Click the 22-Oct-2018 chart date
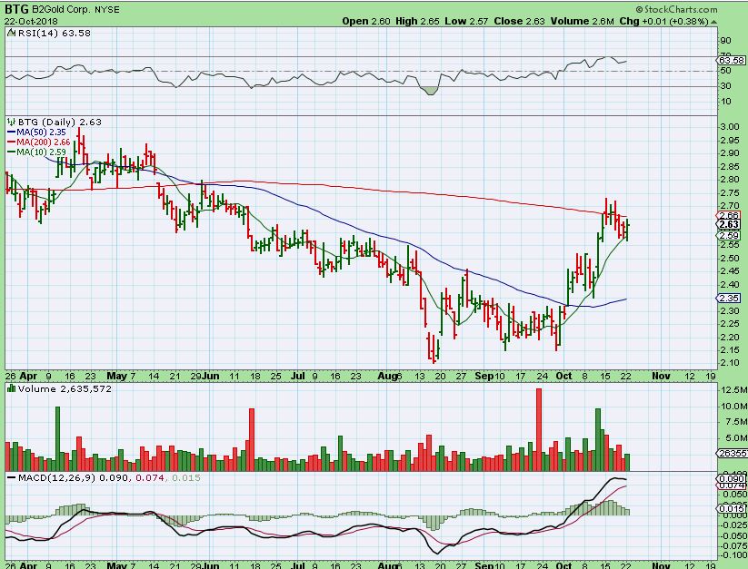 click(31, 22)
